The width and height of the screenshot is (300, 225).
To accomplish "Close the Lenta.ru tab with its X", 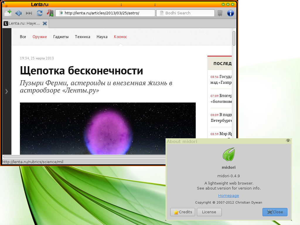I will (45, 23).
